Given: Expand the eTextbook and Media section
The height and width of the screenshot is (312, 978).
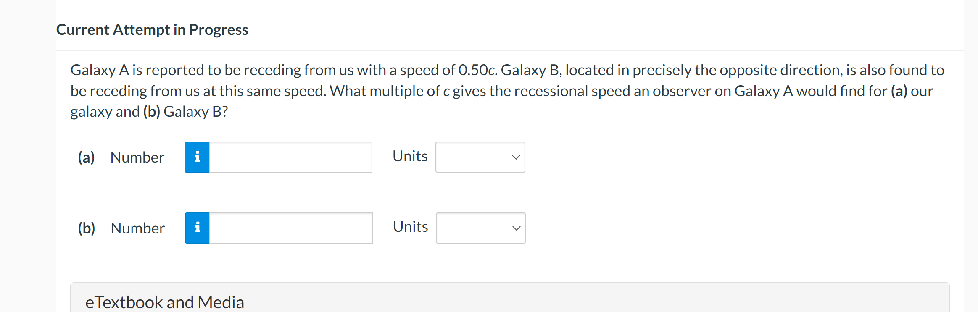Looking at the screenshot, I should [165, 302].
